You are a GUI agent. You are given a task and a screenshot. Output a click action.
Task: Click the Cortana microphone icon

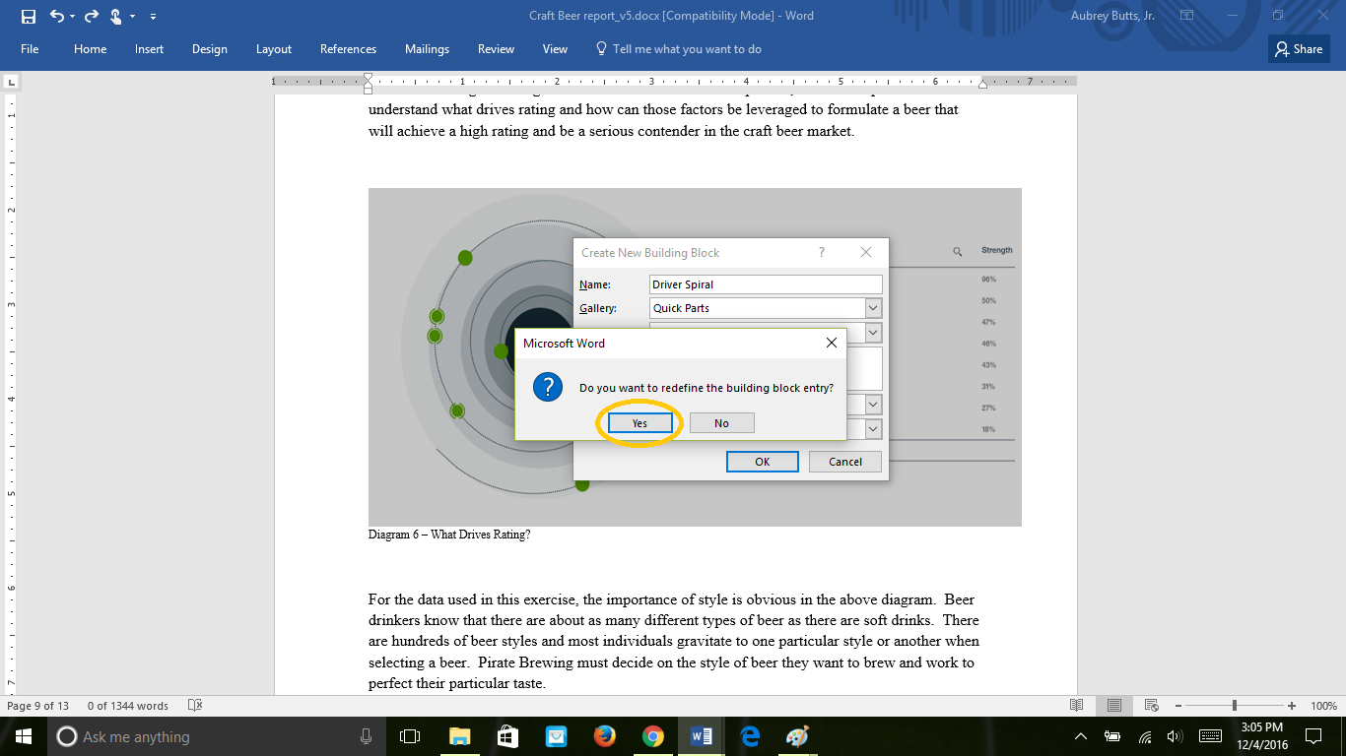coord(367,736)
